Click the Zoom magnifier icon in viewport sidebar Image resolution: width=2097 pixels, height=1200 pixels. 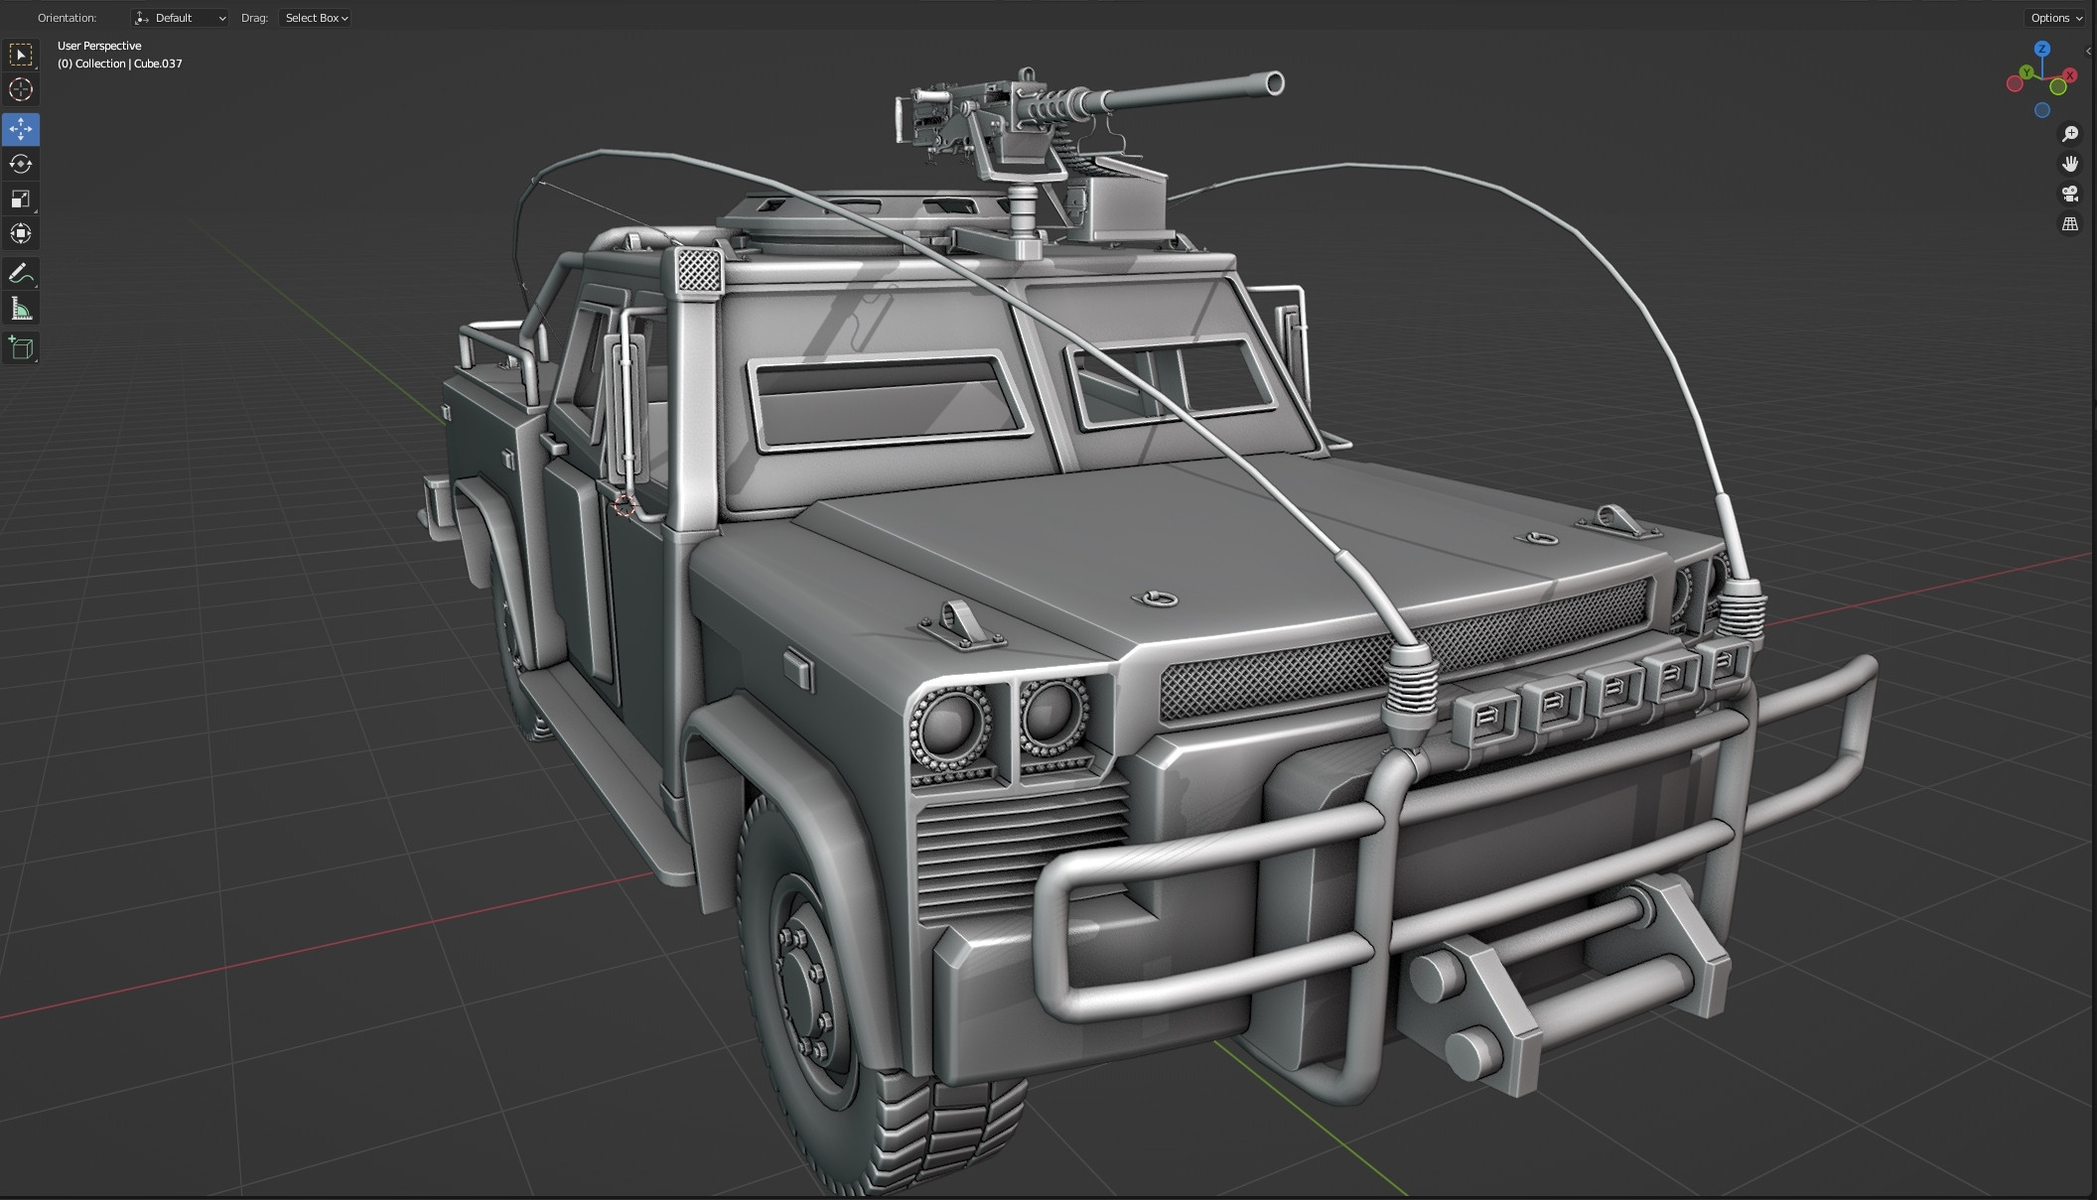pos(2071,133)
